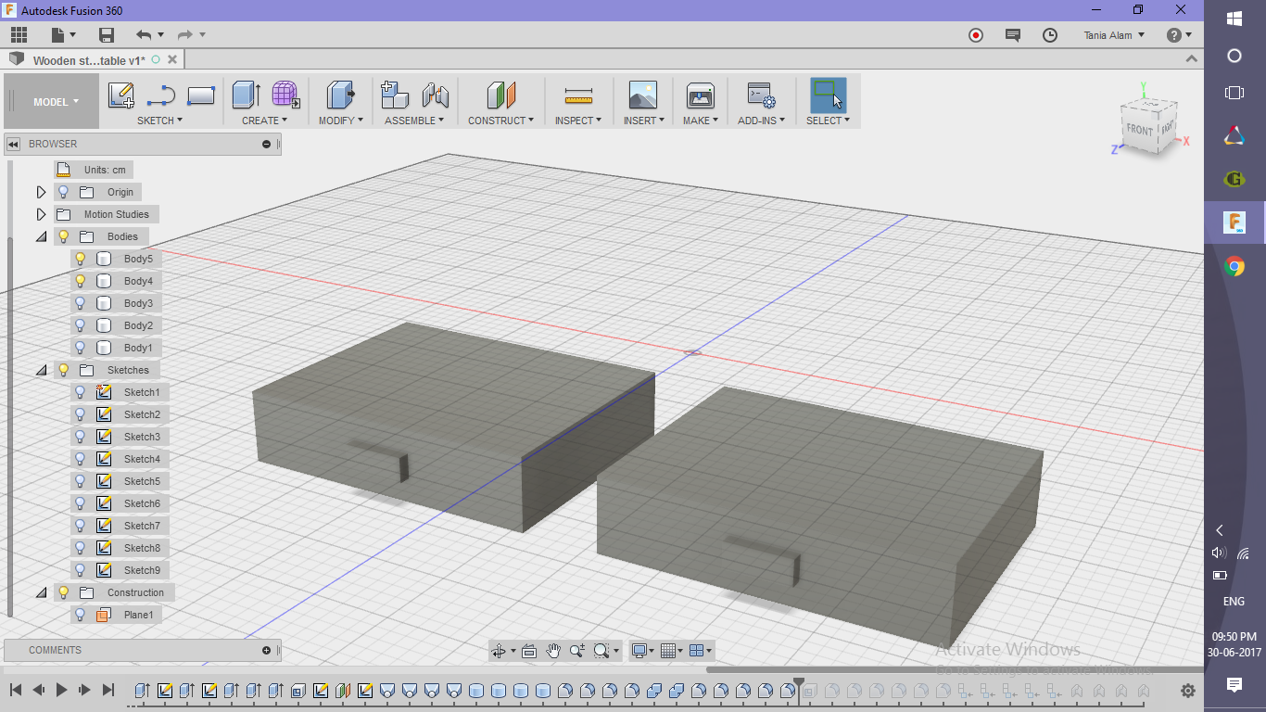Click the Joint assemble icon
This screenshot has width=1266, height=712.
click(436, 95)
